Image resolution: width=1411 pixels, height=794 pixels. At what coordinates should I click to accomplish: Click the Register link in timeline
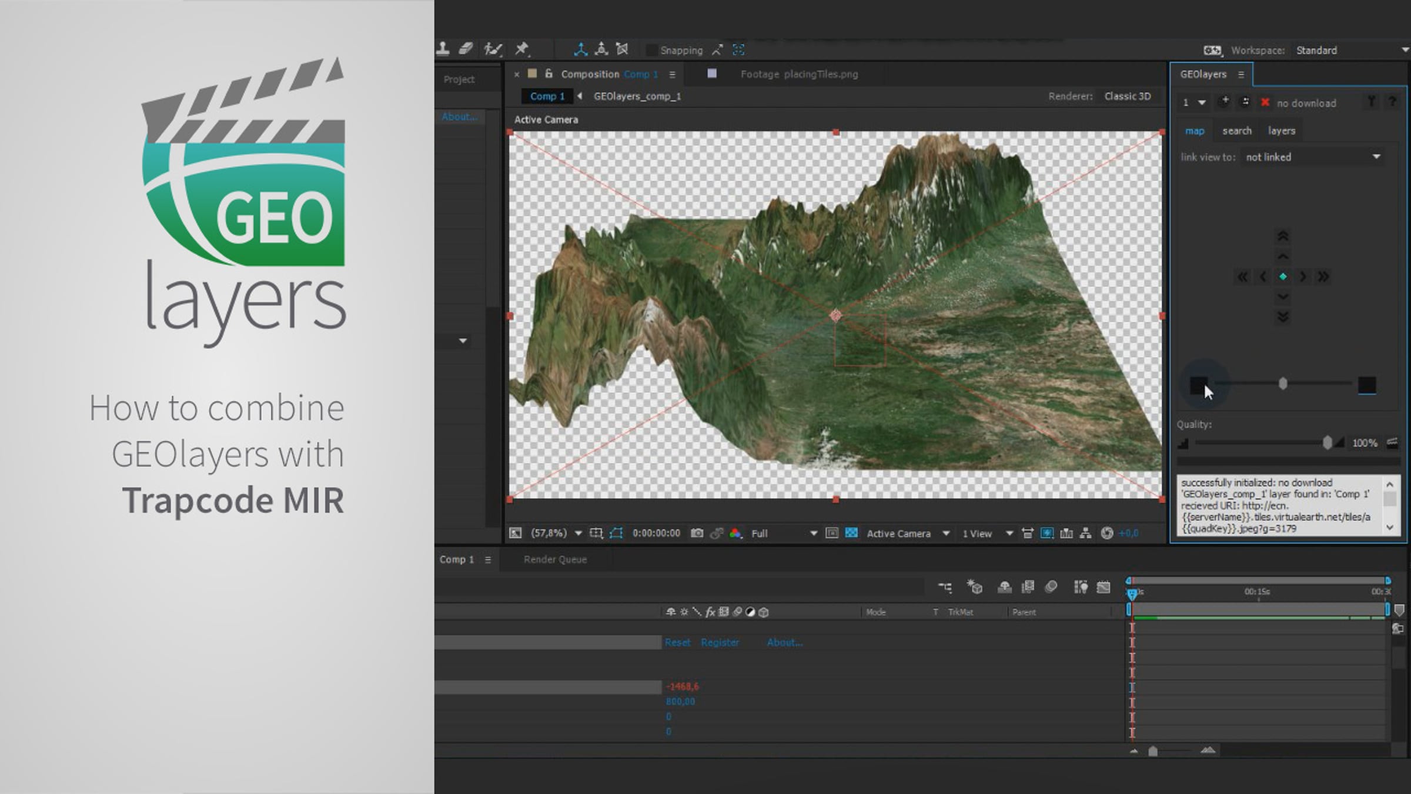(720, 642)
